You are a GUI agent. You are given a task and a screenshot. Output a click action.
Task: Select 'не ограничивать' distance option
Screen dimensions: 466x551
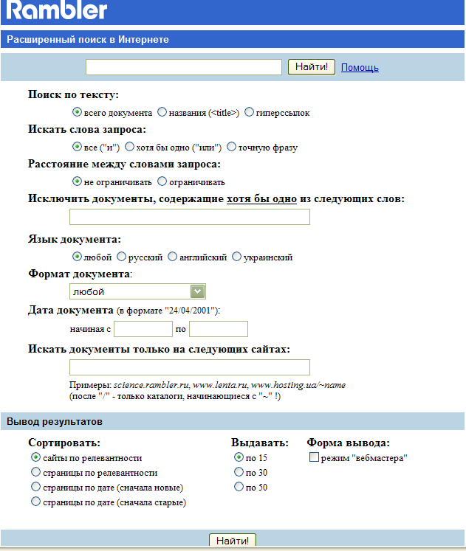(x=77, y=181)
